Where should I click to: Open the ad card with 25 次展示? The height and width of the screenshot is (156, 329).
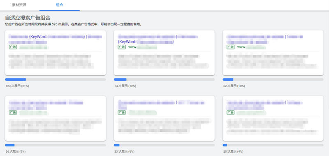point(273,119)
